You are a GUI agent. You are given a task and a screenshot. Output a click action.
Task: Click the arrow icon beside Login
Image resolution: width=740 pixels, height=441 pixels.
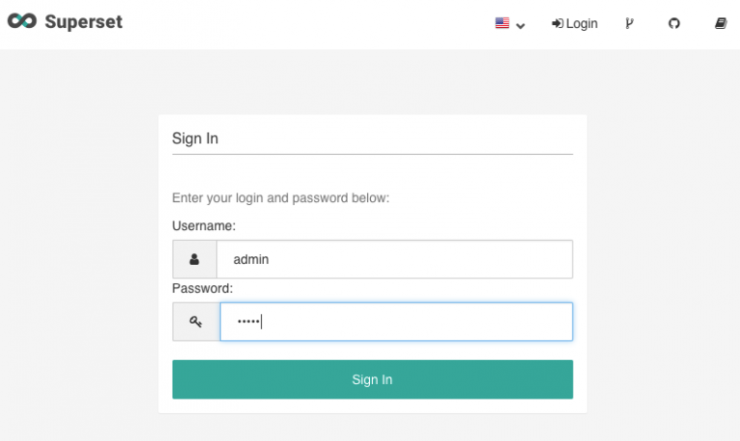[x=557, y=23]
